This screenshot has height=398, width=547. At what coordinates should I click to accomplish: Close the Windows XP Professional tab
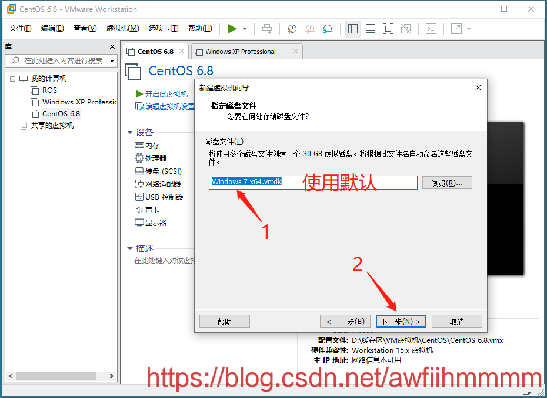(x=296, y=51)
